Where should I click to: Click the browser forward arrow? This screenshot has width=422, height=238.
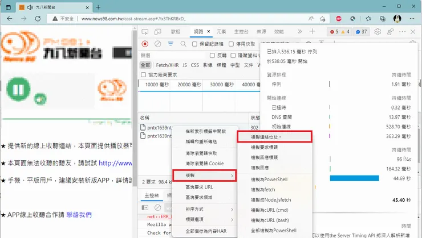tap(24, 19)
